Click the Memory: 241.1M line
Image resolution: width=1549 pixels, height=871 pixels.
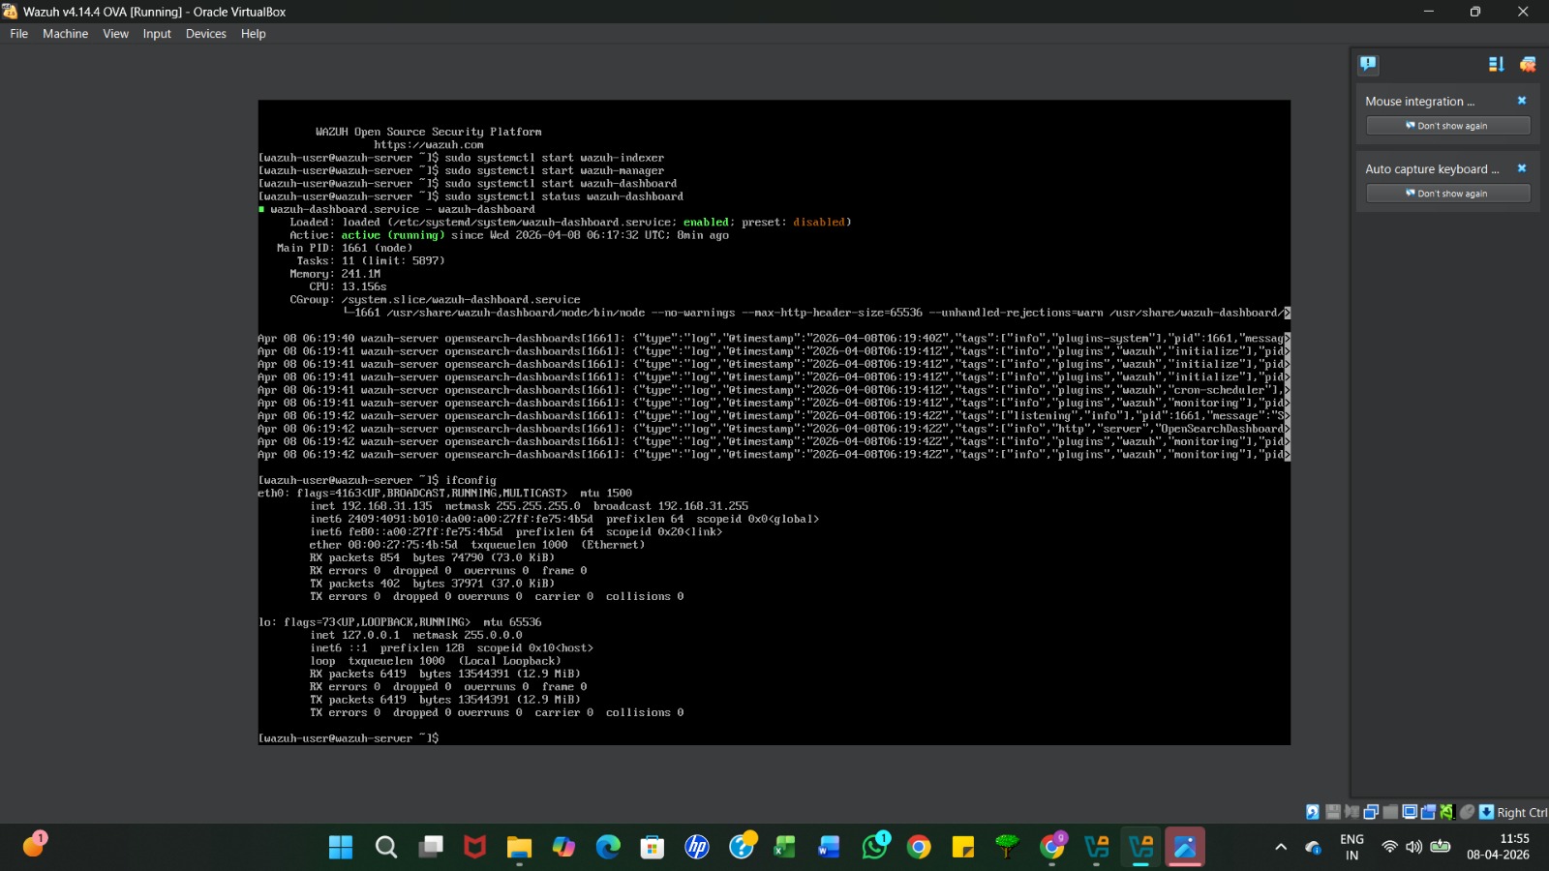[x=335, y=274]
